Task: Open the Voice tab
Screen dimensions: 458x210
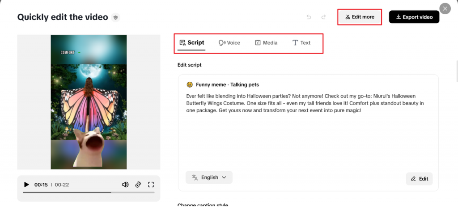Action: click(x=229, y=42)
